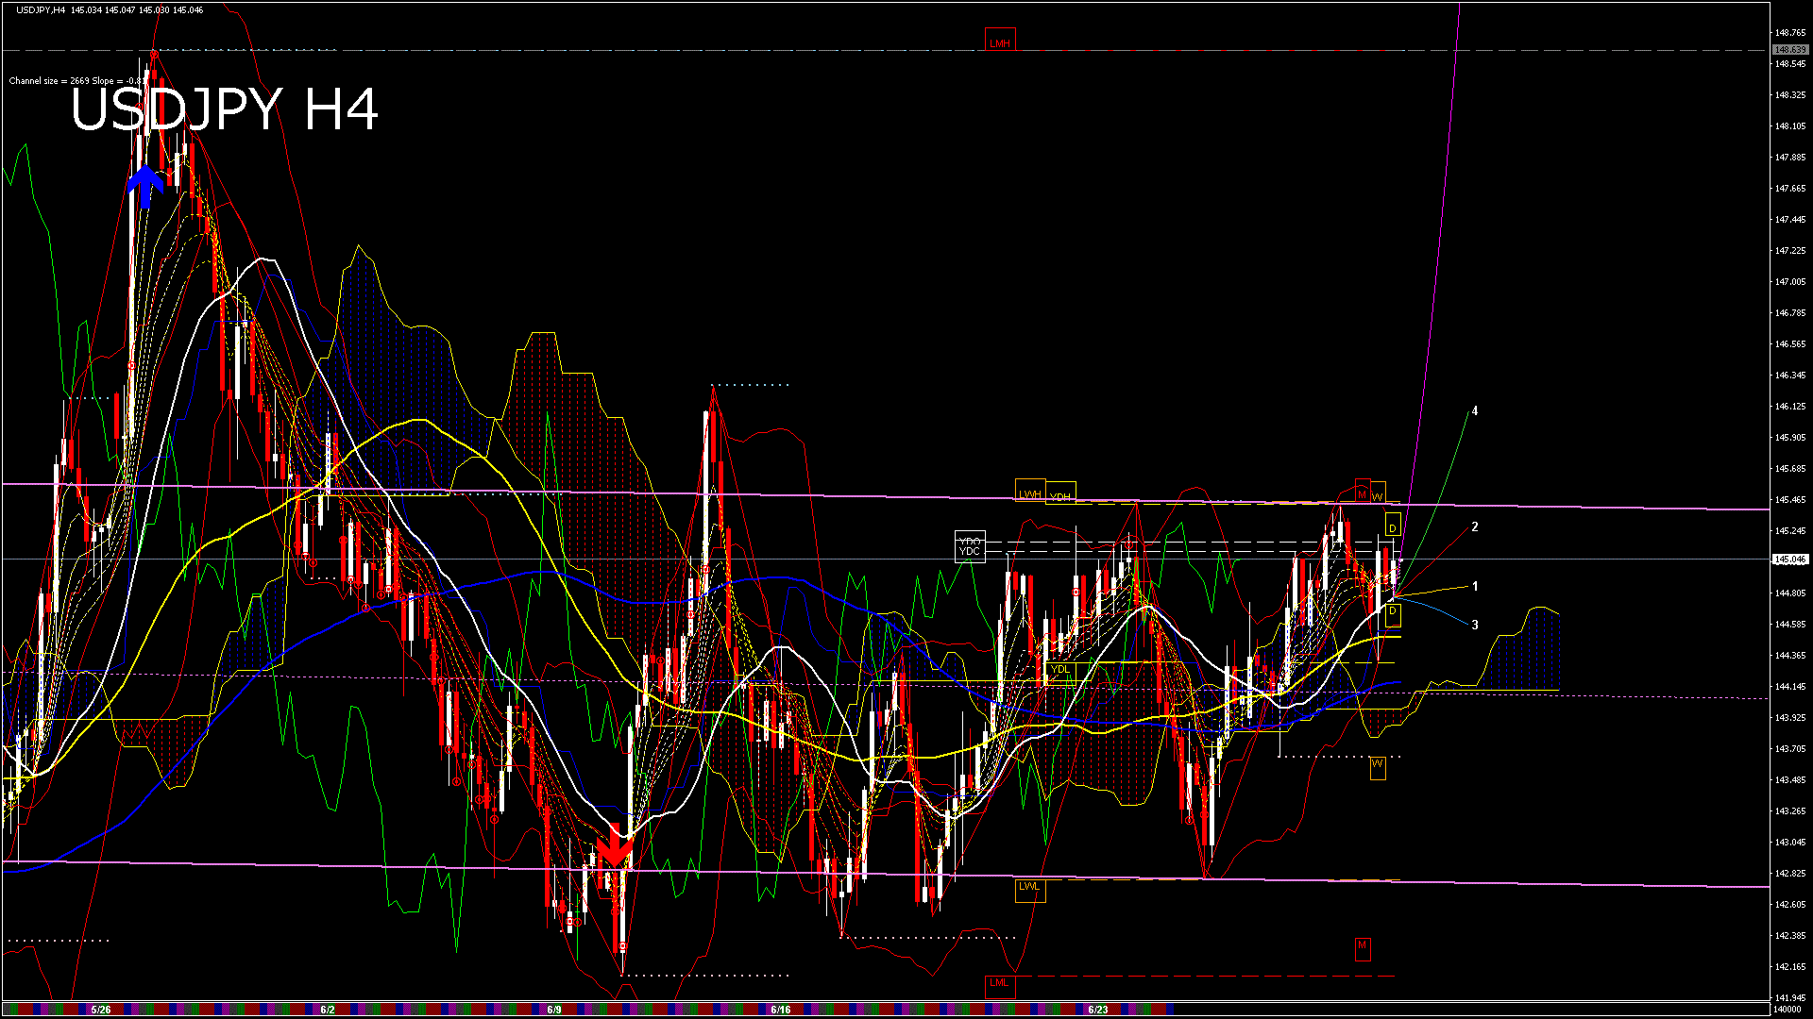The width and height of the screenshot is (1813, 1019).
Task: Click 147.005 on the price scale
Action: 1790,282
